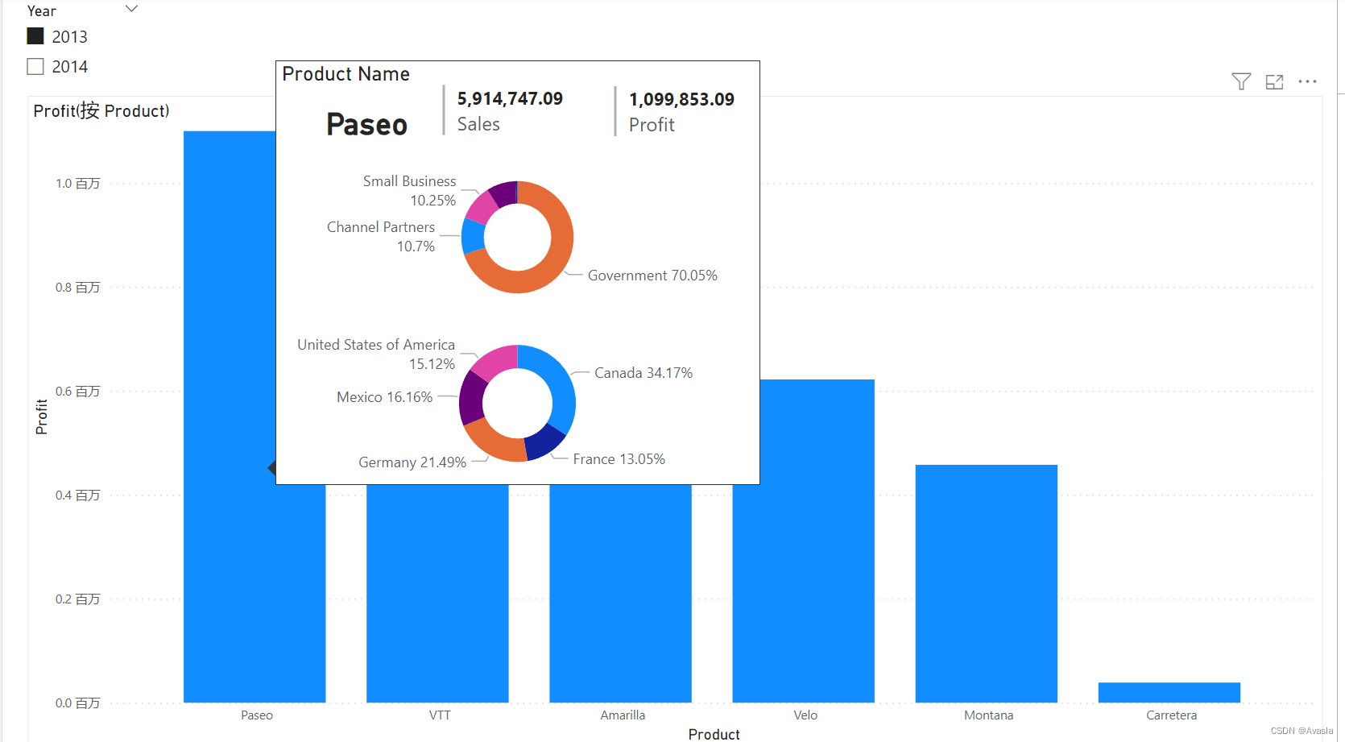Expand the Year slicer dropdown chevron
This screenshot has width=1345, height=742.
coord(132,9)
